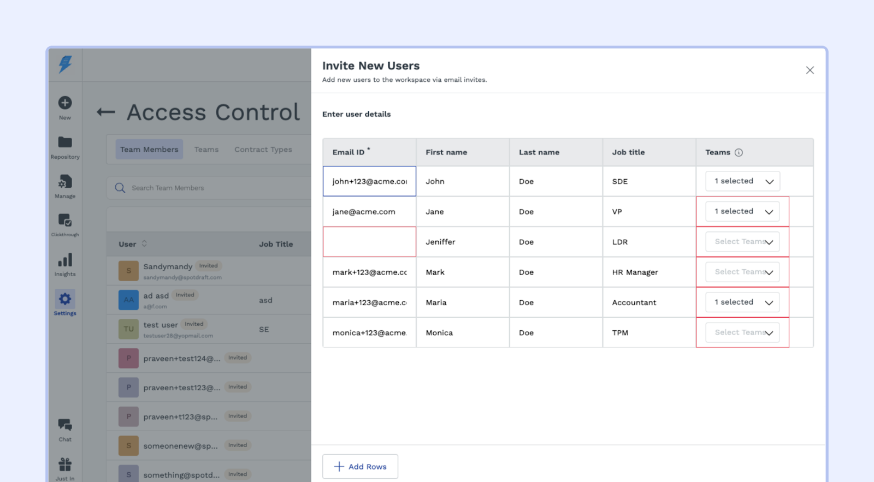Open the Clickthrough sidebar icon
874x482 pixels.
click(65, 221)
